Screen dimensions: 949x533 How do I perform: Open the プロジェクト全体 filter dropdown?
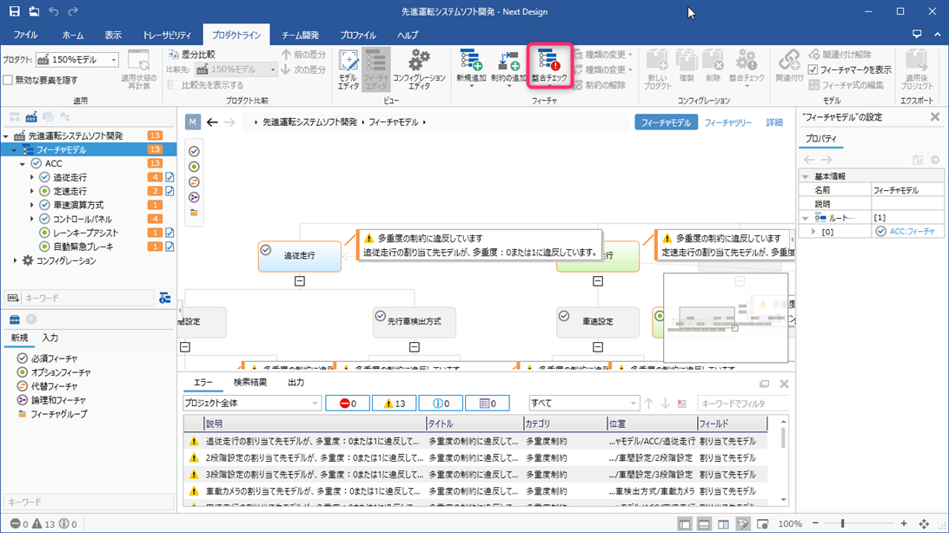[x=250, y=403]
